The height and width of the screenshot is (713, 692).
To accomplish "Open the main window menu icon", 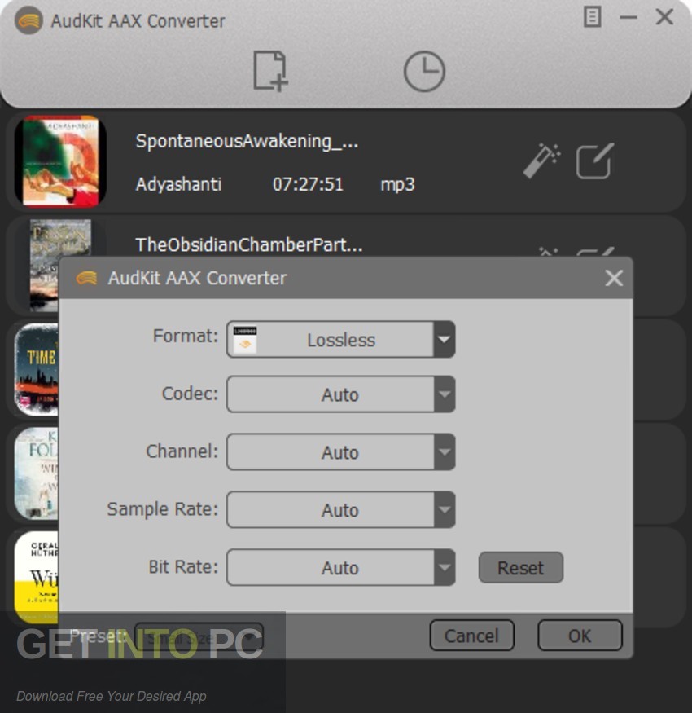I will (x=592, y=17).
